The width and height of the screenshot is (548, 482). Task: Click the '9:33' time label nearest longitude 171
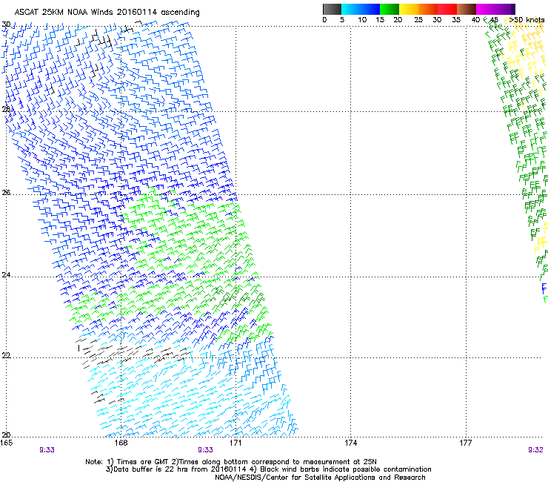coord(206,450)
